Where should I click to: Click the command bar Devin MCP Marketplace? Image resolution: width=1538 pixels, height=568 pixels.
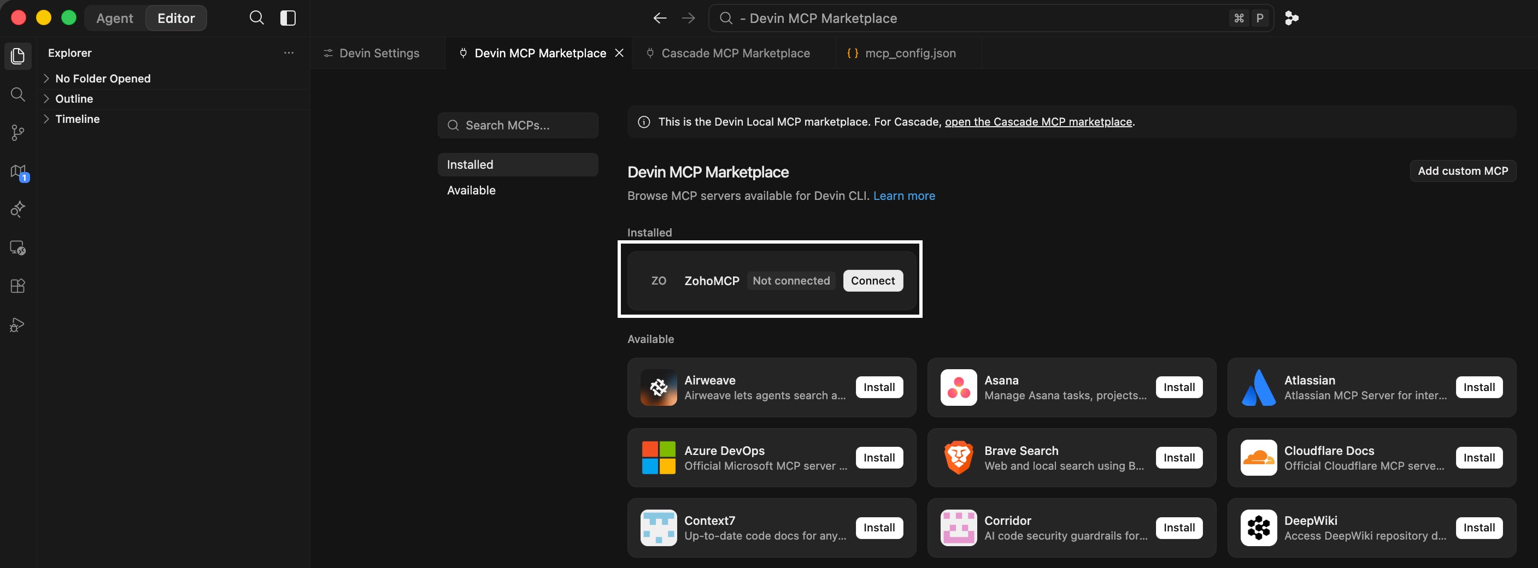click(x=990, y=18)
